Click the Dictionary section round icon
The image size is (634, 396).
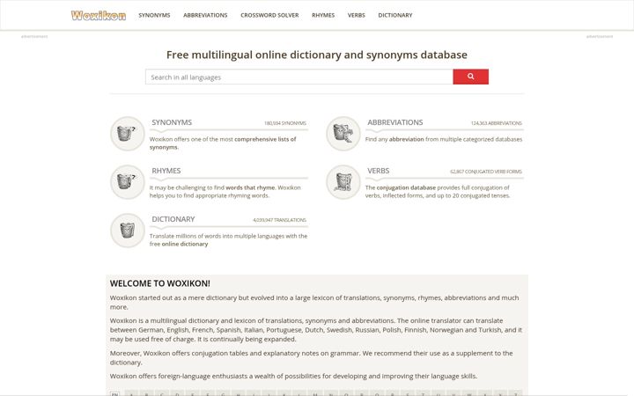point(128,231)
